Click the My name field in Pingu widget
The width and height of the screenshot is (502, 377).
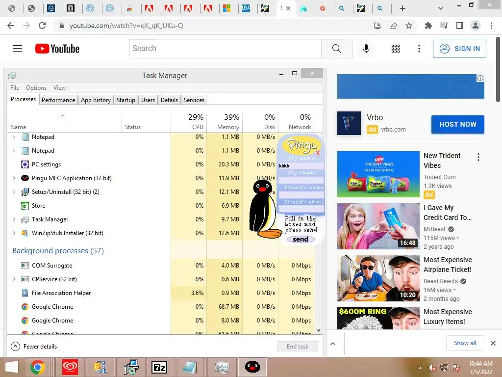pyautogui.click(x=301, y=165)
